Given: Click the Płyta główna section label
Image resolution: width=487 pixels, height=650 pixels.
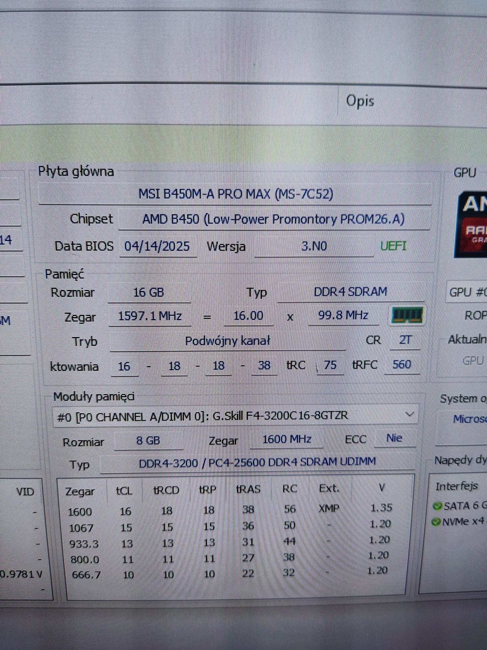Looking at the screenshot, I should pyautogui.click(x=76, y=171).
